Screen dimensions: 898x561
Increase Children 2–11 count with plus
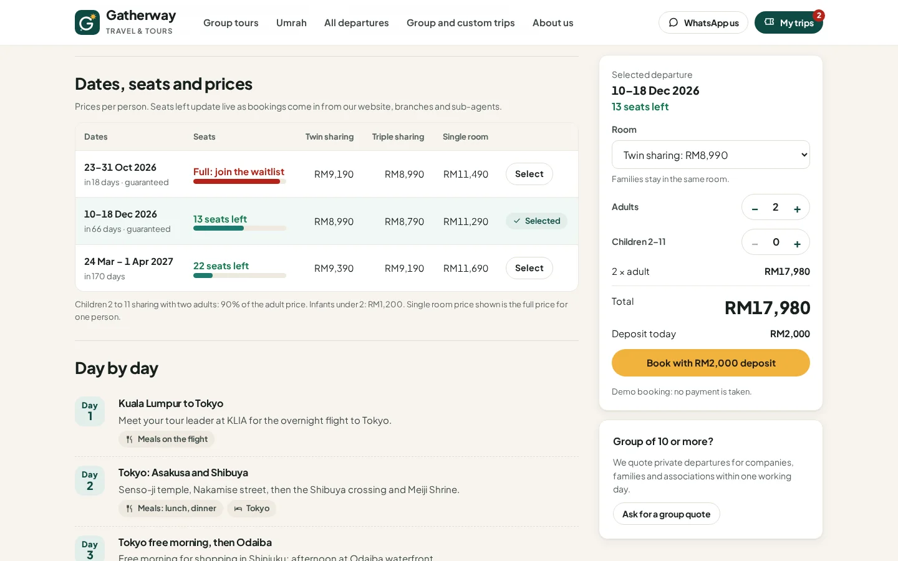click(797, 242)
